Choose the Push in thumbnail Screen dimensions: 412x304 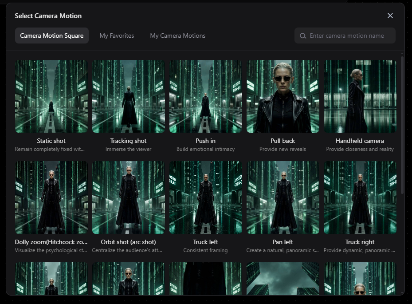point(205,96)
